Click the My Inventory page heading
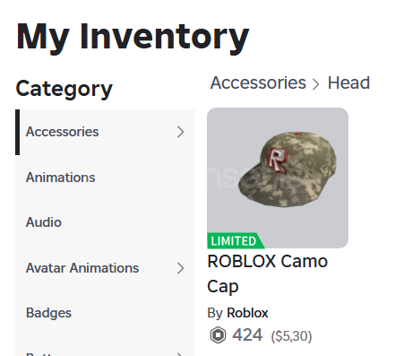 pos(133,37)
